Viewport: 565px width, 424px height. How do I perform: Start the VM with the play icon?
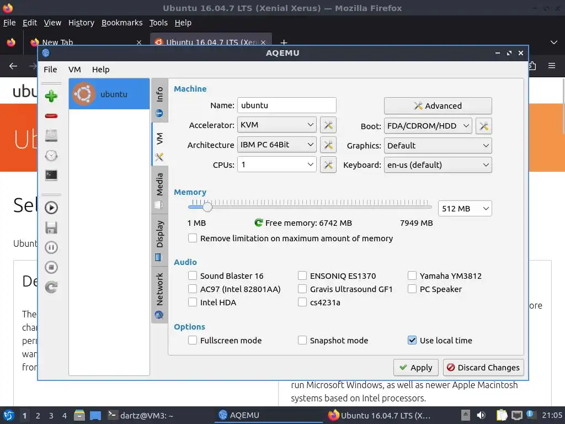pyautogui.click(x=51, y=208)
